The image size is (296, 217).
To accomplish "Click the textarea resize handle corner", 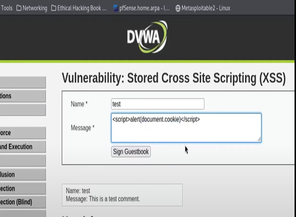I will coord(259,139).
